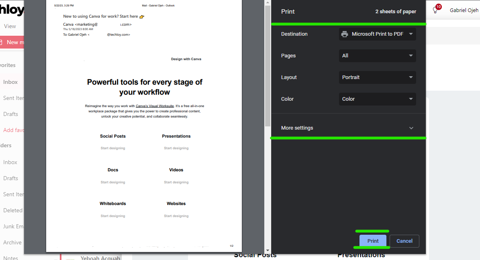
Task: Click the lightbulb tips icon with badge
Action: pyautogui.click(x=435, y=10)
